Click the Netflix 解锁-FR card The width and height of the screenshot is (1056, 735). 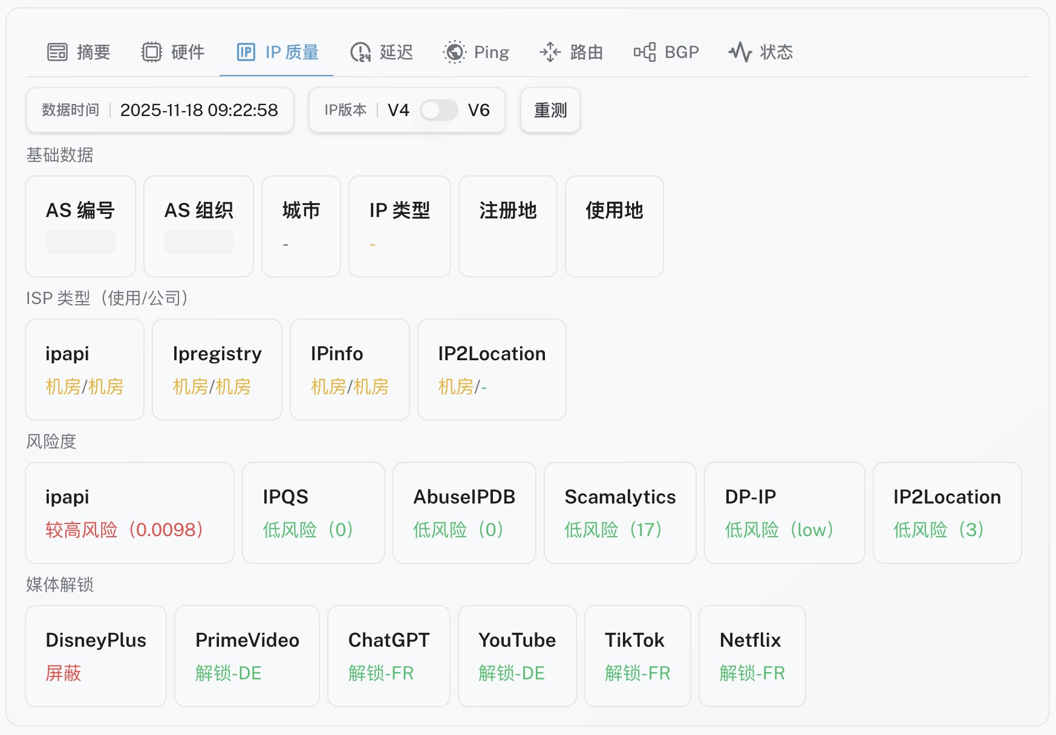point(752,656)
